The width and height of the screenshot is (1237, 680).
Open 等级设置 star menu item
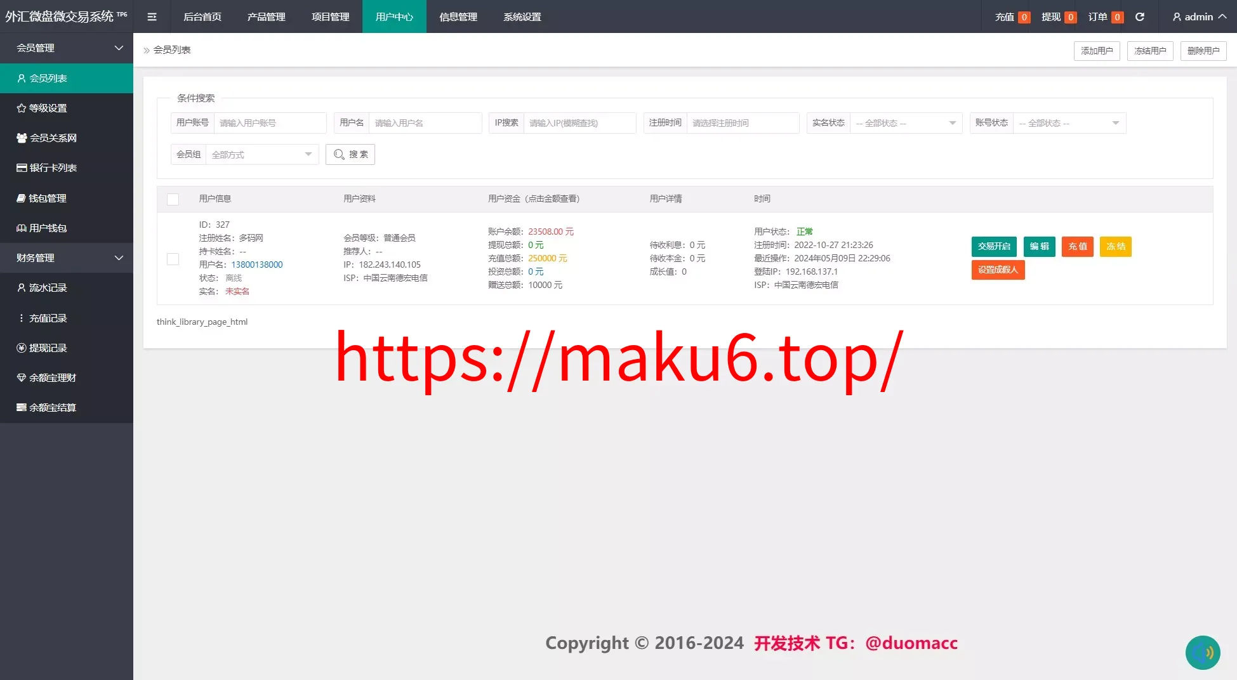[x=67, y=108]
